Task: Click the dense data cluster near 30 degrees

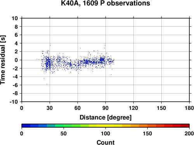Action: click(48, 63)
